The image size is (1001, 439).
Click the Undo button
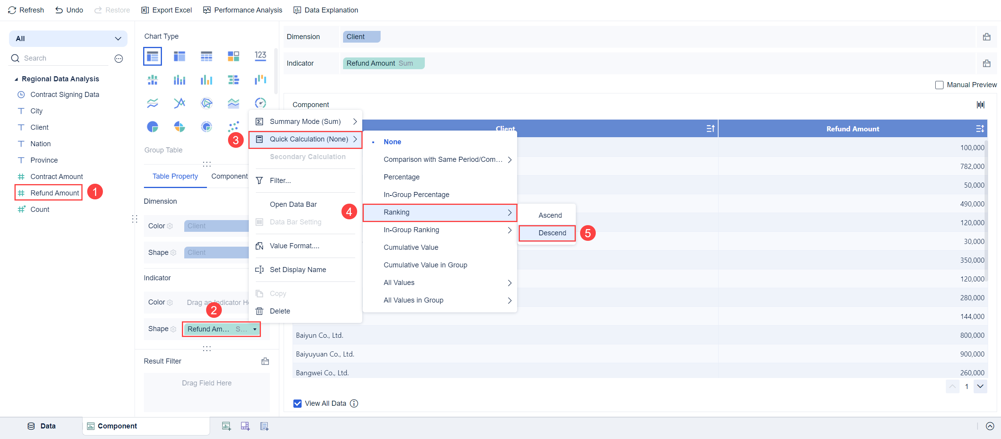pyautogui.click(x=69, y=10)
